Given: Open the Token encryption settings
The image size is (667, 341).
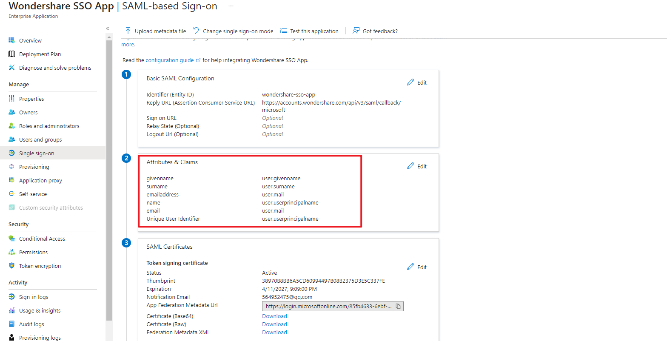Looking at the screenshot, I should click(x=40, y=265).
